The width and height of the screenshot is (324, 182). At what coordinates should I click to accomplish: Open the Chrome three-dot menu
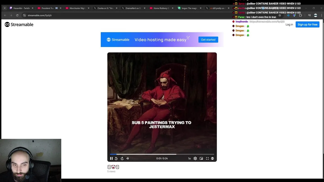[x=321, y=15]
